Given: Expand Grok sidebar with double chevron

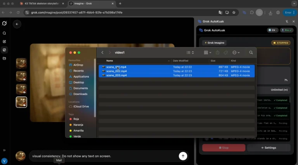Looking at the screenshot, I should 4,150.
